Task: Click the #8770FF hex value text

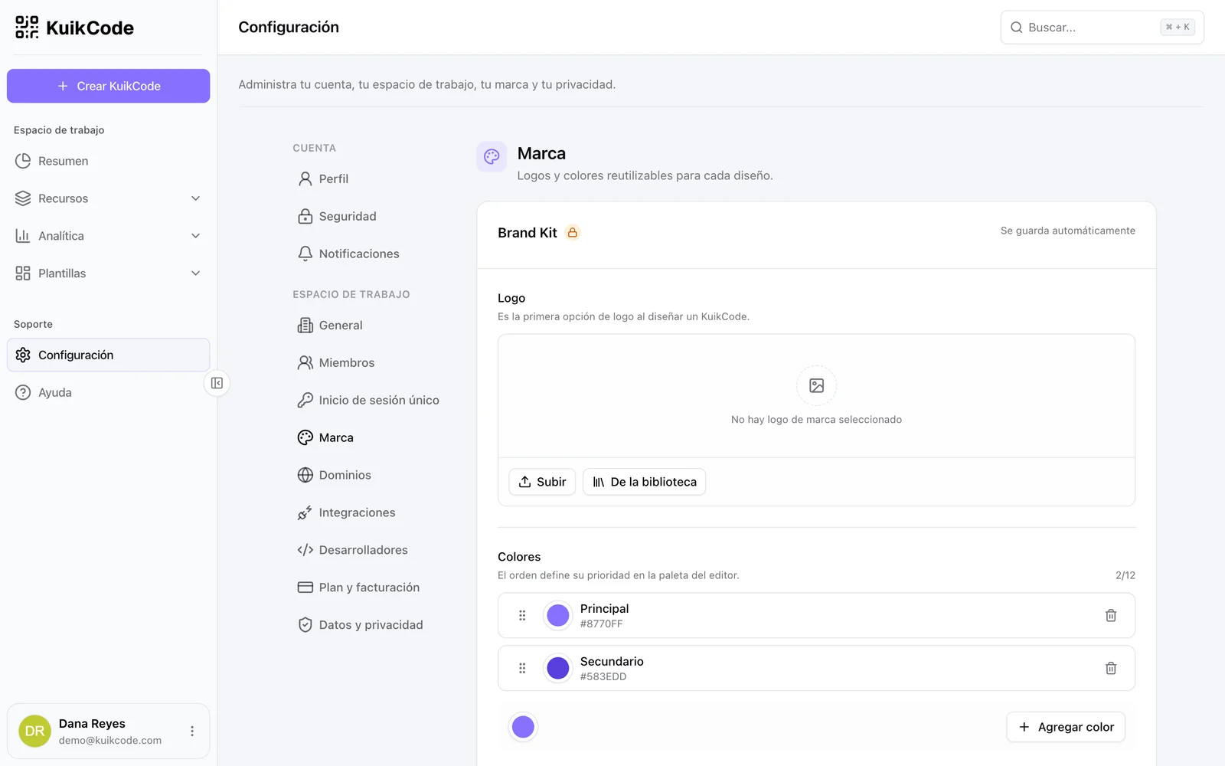Action: click(602, 624)
